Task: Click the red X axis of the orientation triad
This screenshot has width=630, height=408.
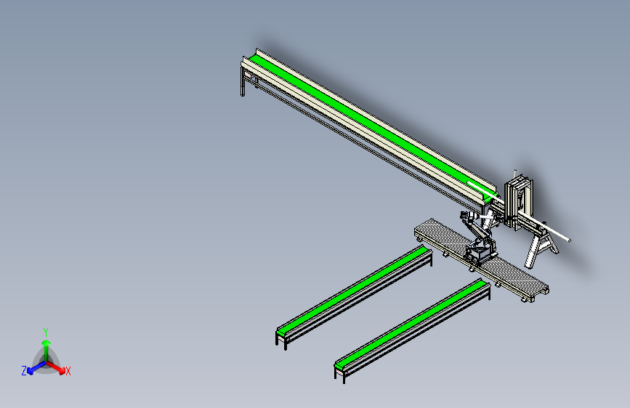Action: point(56,367)
